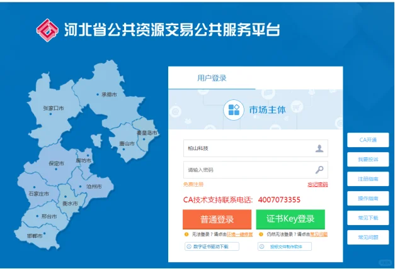This screenshot has height=269, width=395.
Task: Click the orange warning icon beside 仍然无法登录
Action: 261,234
